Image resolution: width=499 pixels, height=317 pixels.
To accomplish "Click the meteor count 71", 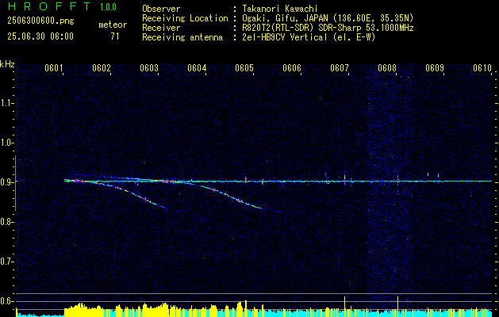I will coord(115,36).
